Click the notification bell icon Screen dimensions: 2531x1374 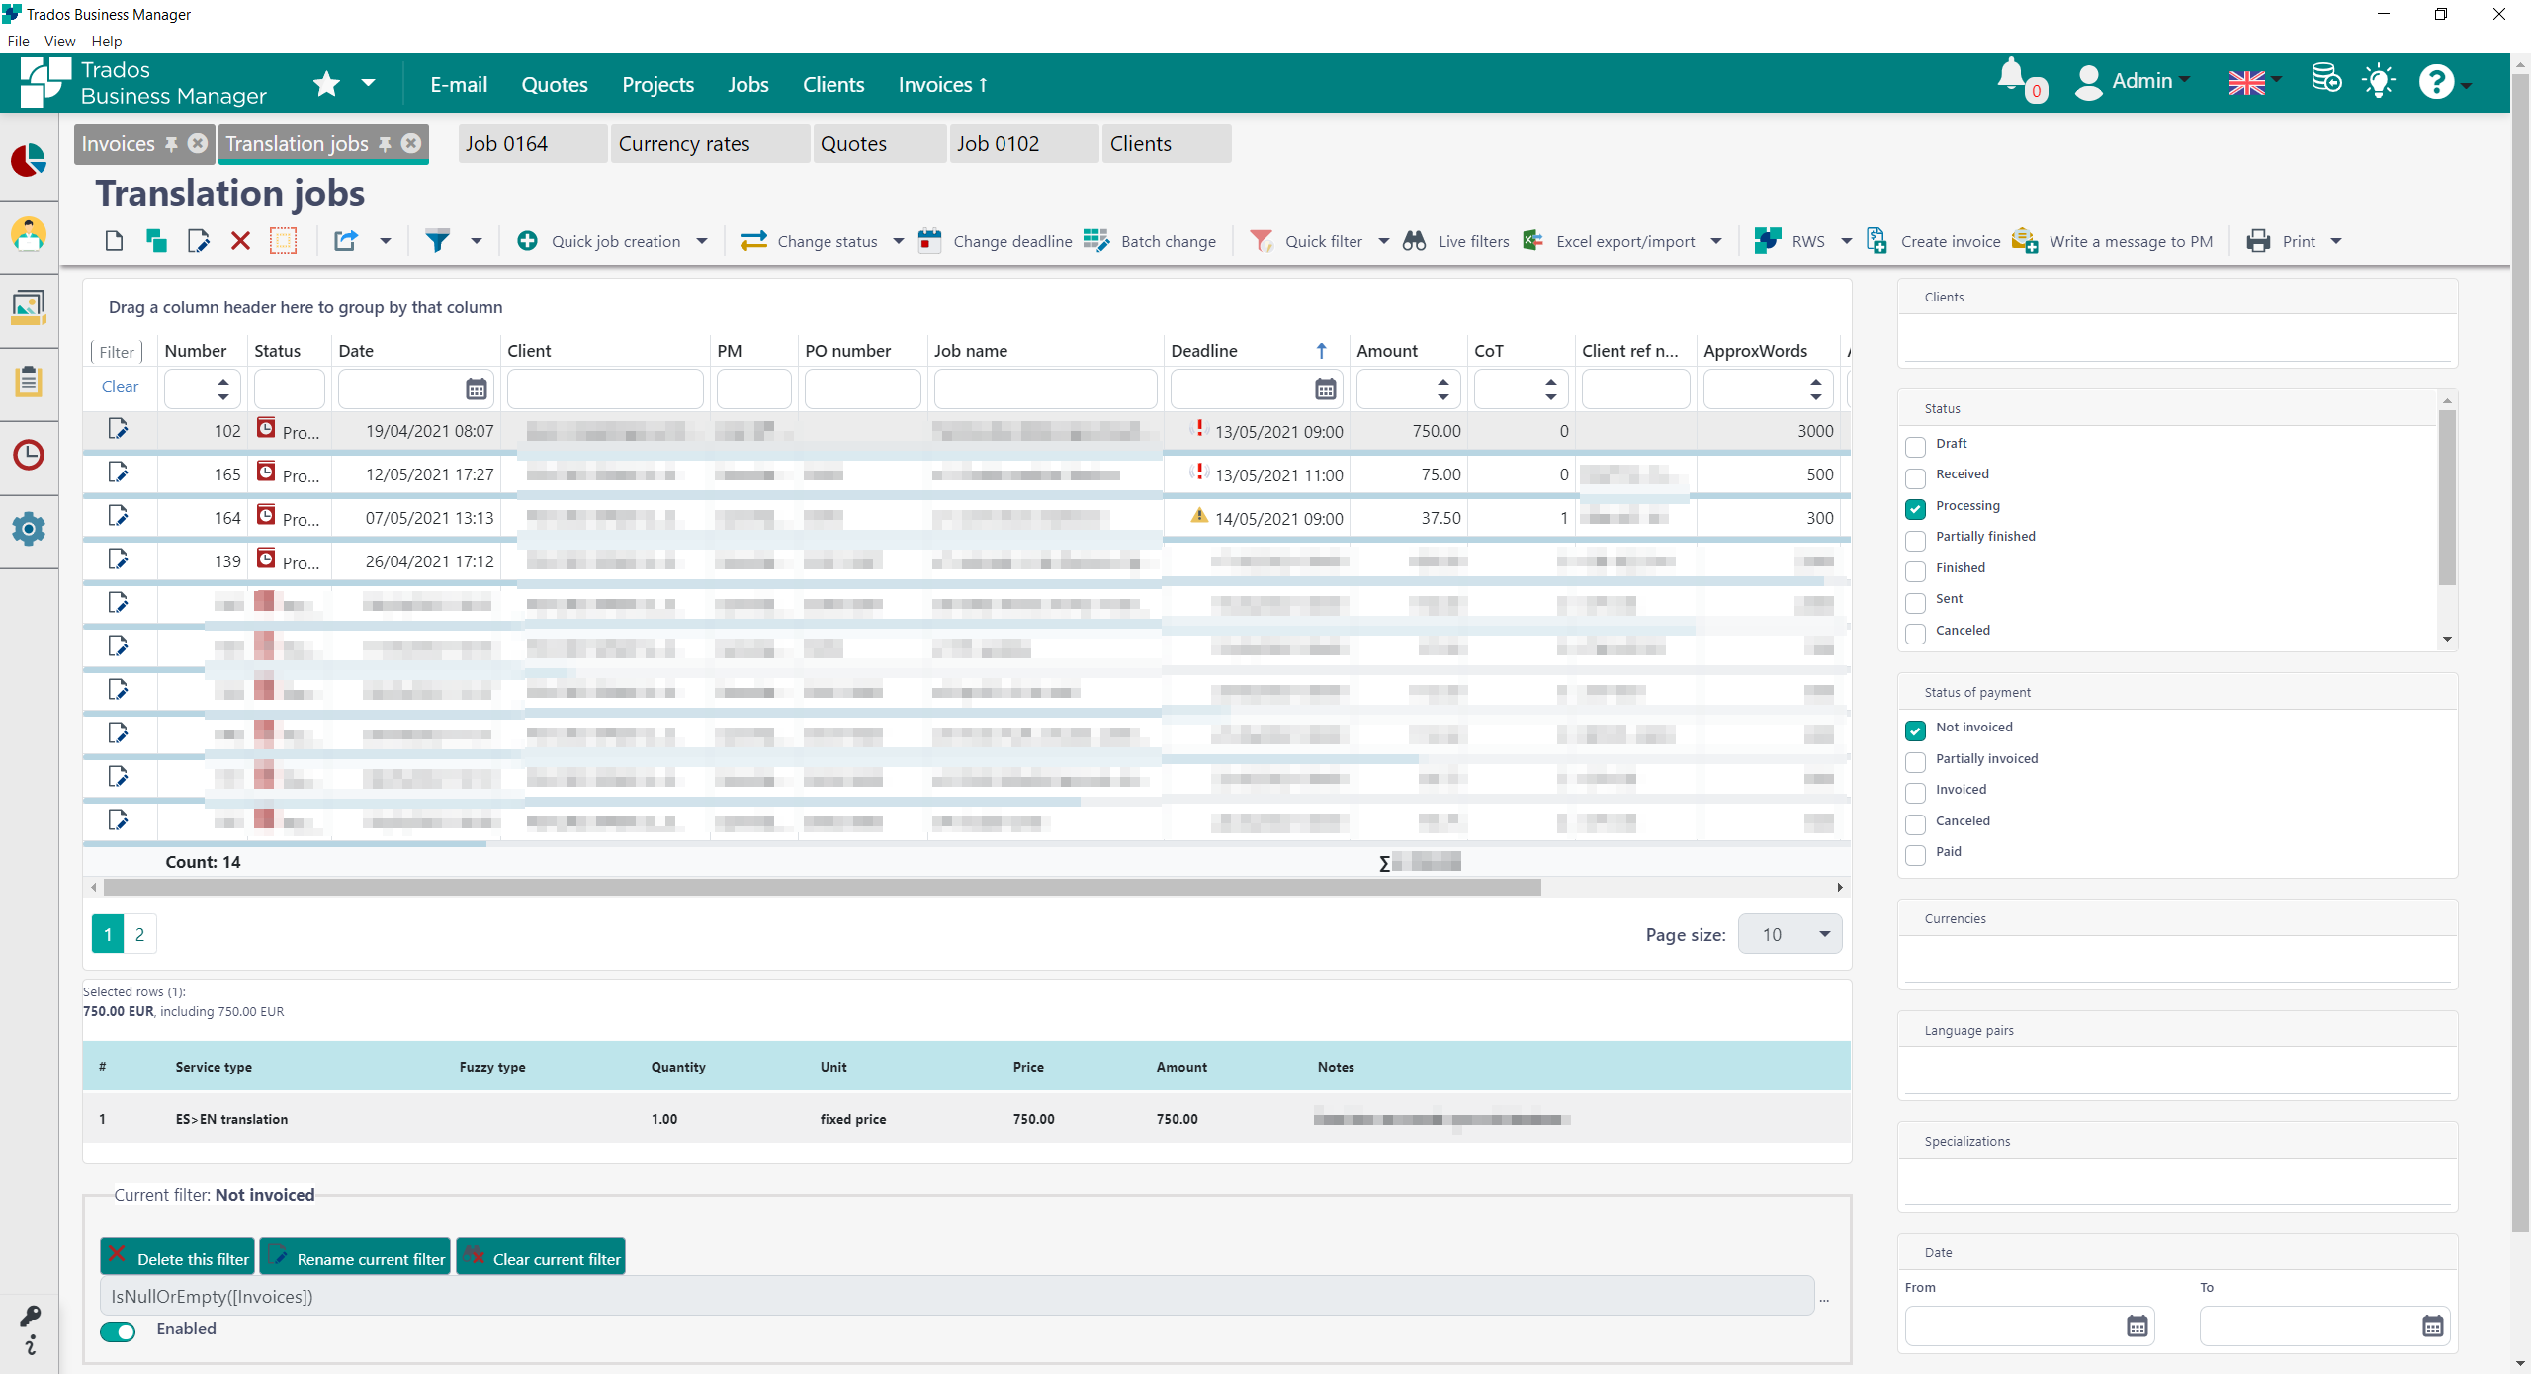2012,77
